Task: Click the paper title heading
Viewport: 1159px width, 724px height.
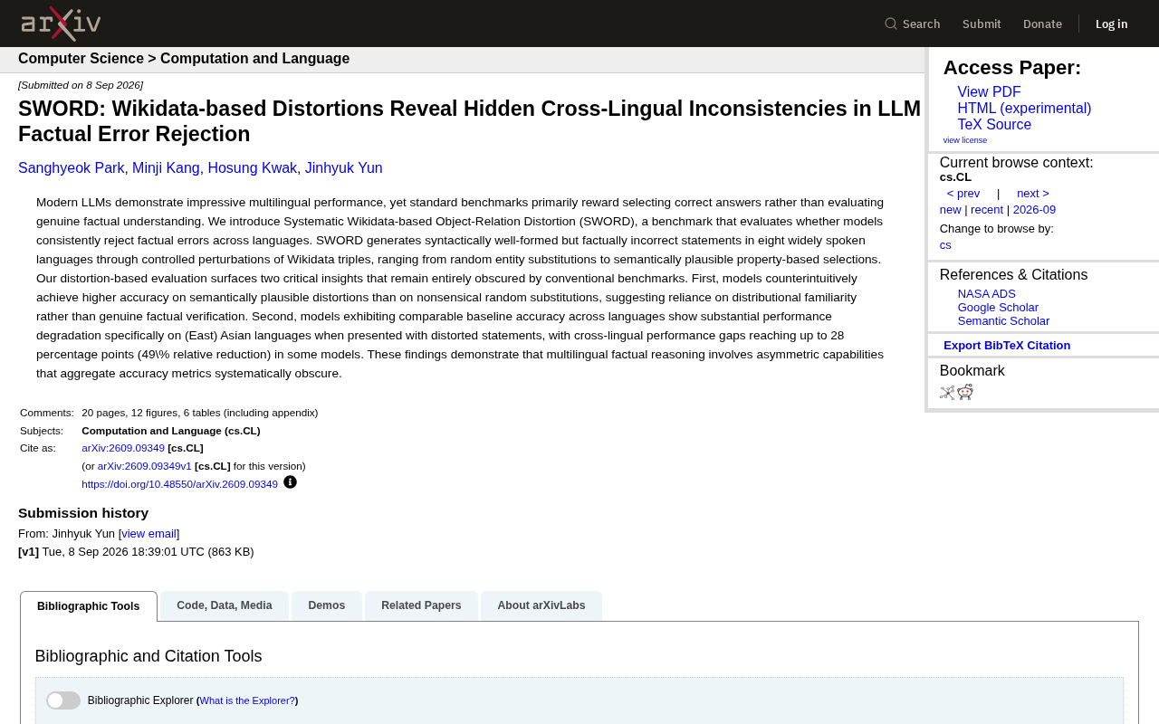Action: [x=469, y=121]
